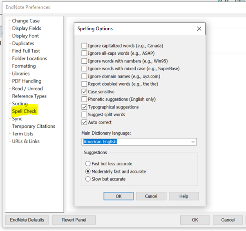Choose Slow but accurate suggestions
This screenshot has height=231, width=246.
coord(88,179)
